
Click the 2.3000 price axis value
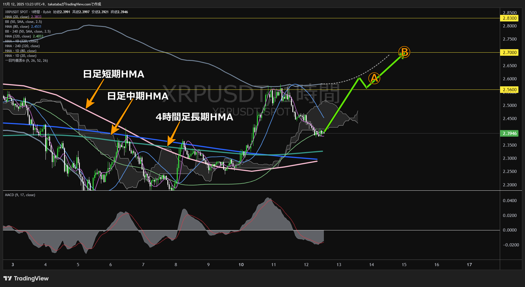pos(510,158)
